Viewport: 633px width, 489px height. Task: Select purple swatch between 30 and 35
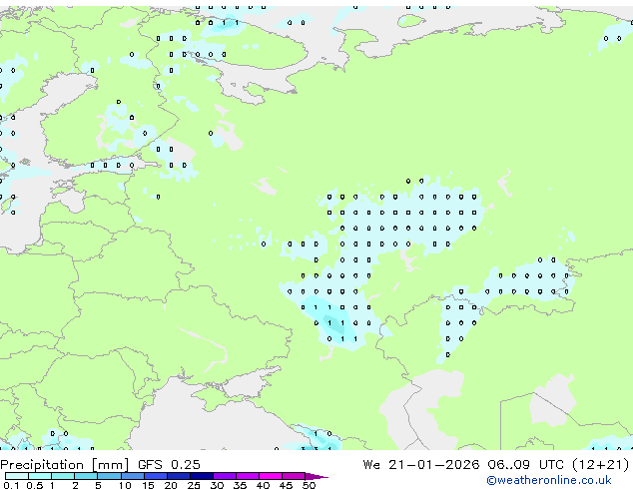(228, 477)
